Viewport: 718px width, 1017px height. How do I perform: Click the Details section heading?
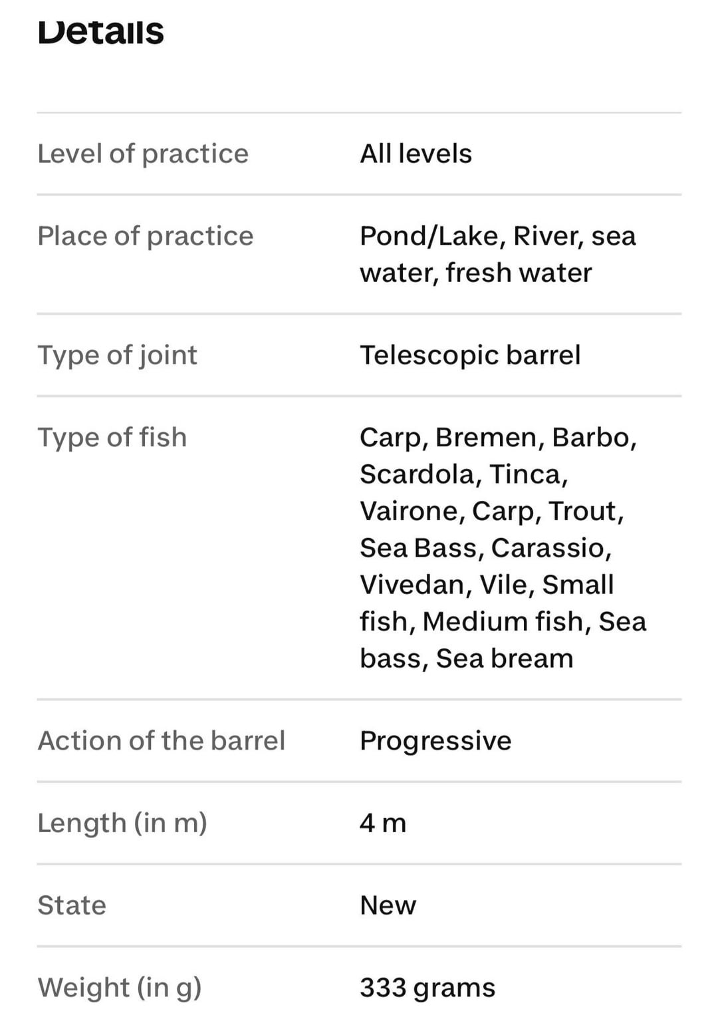[100, 31]
